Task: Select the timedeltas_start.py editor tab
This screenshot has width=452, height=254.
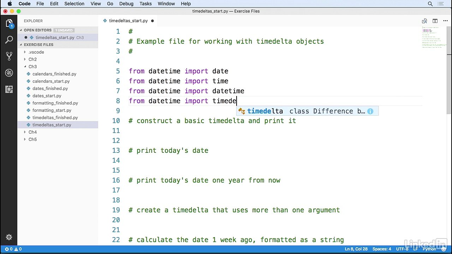Action: point(128,21)
